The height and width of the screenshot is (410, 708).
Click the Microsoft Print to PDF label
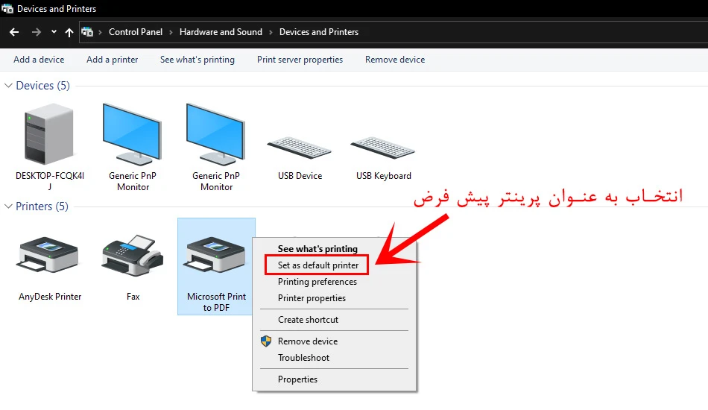(x=216, y=302)
